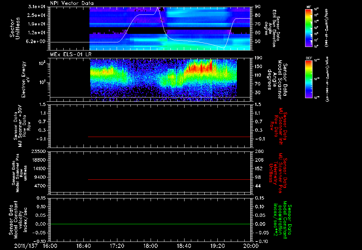This screenshot has height=250, width=362.
Task: Click the 260 telemetry tick label
Action: (x=259, y=151)
